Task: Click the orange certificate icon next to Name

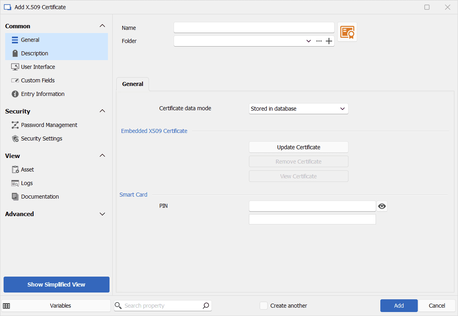Action: (x=347, y=32)
